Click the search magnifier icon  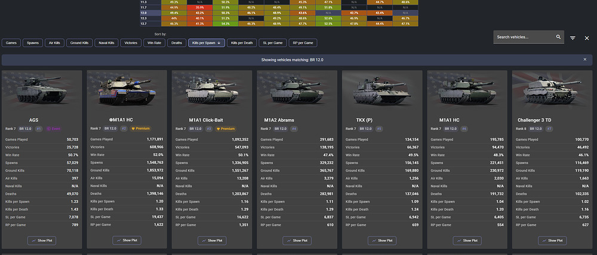[558, 37]
